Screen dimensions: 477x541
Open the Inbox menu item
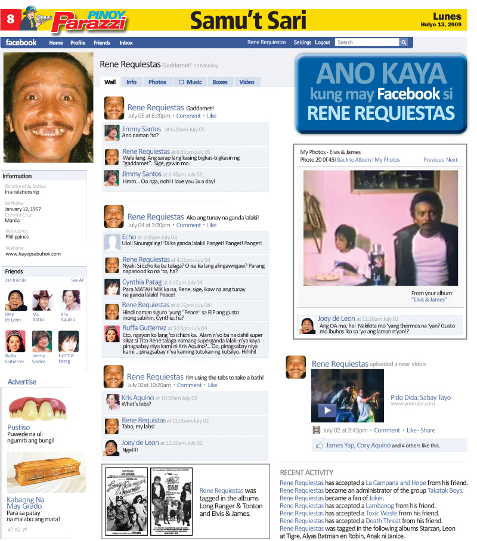click(x=126, y=43)
